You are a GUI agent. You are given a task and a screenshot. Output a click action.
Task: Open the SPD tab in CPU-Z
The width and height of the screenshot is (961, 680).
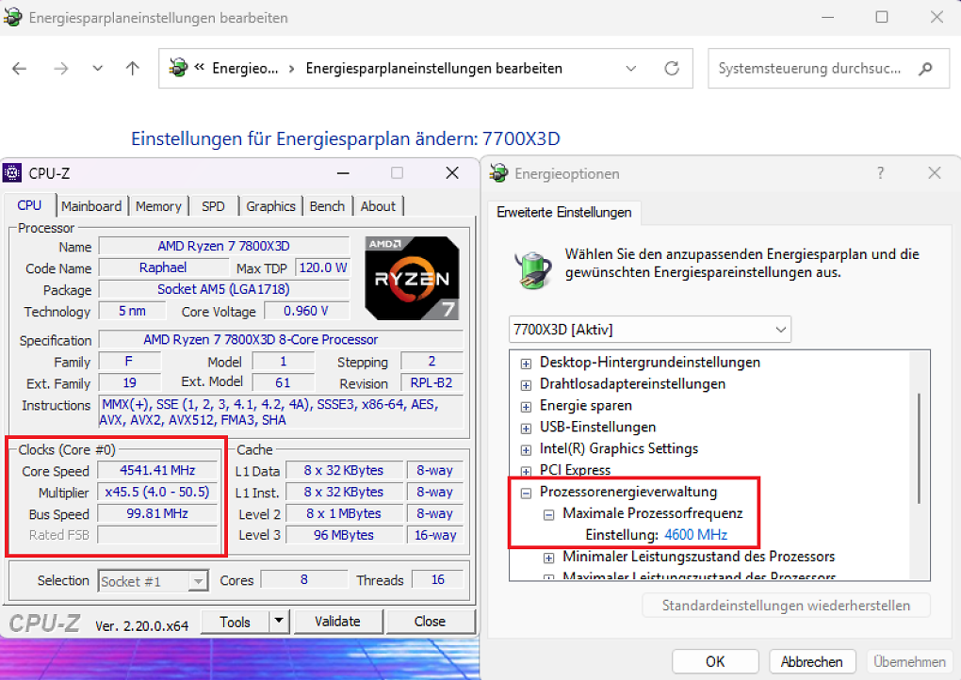213,206
